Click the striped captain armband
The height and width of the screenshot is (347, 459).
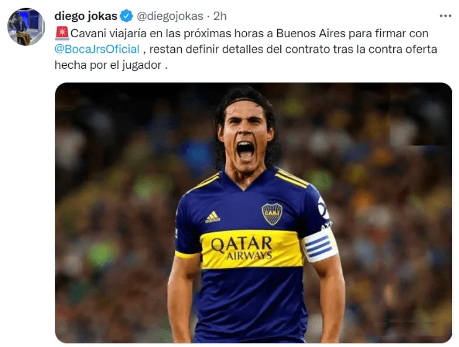(x=319, y=245)
